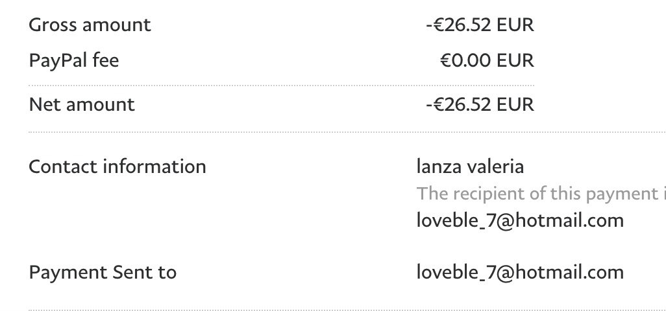
Task: Select the gross amount value -€26.52
Action: click(x=459, y=25)
